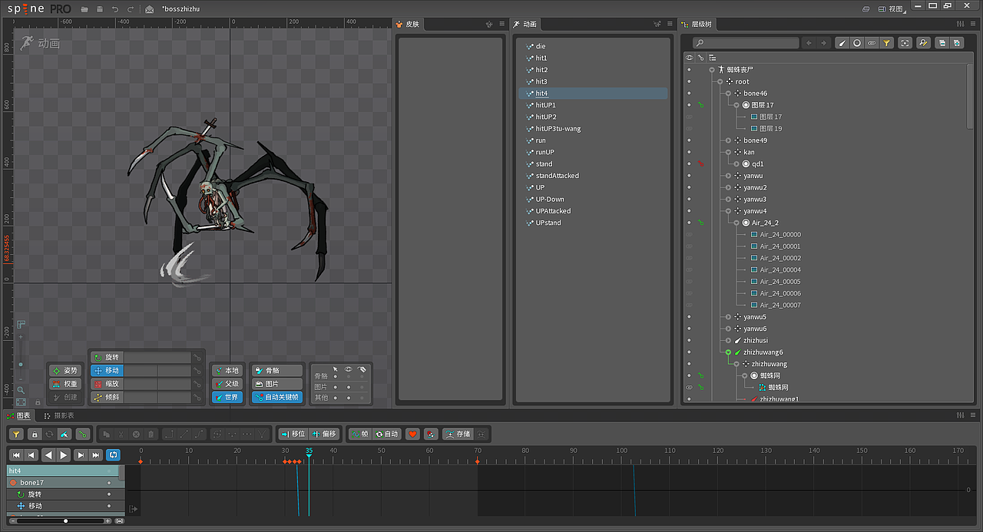The image size is (983, 532).
Task: Click the lock icon in graph toolbar
Action: (34, 434)
